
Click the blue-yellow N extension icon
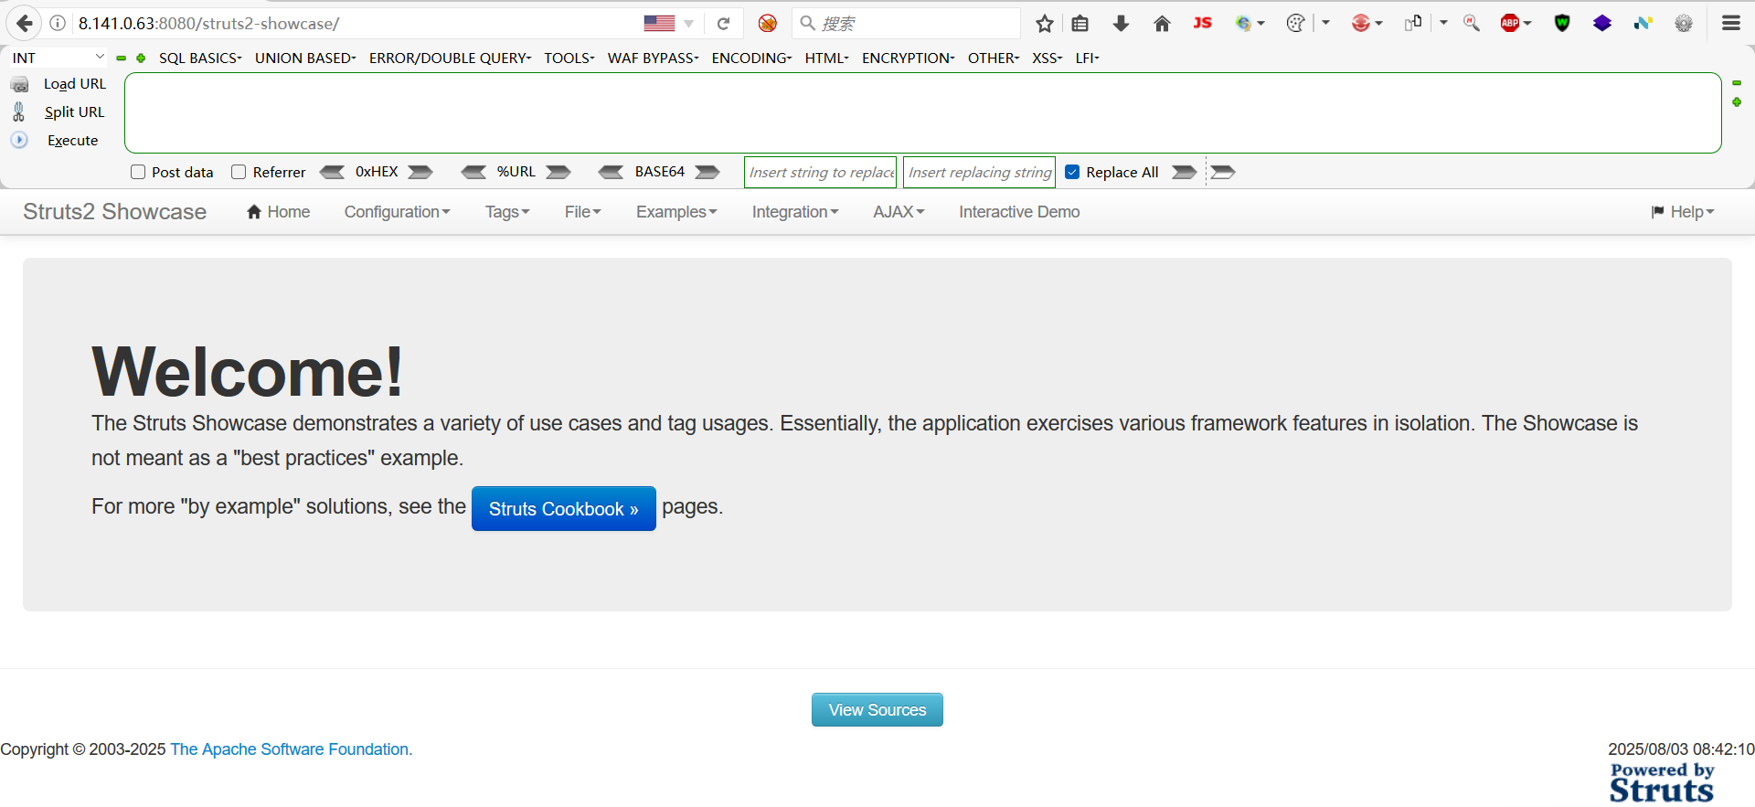[x=1643, y=24]
